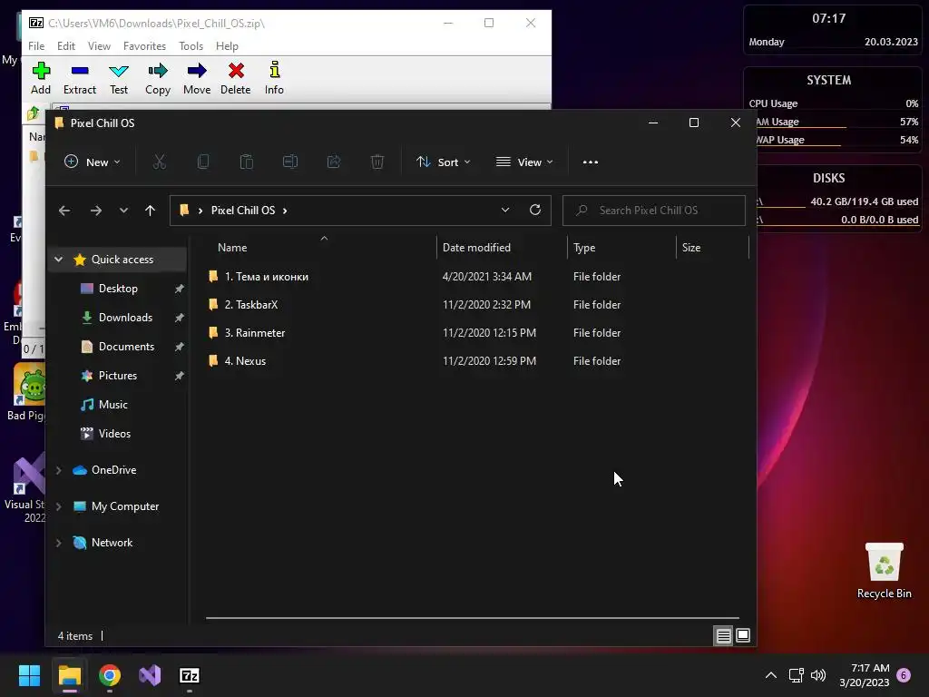Go up one folder level
The width and height of the screenshot is (929, 697).
(x=150, y=211)
